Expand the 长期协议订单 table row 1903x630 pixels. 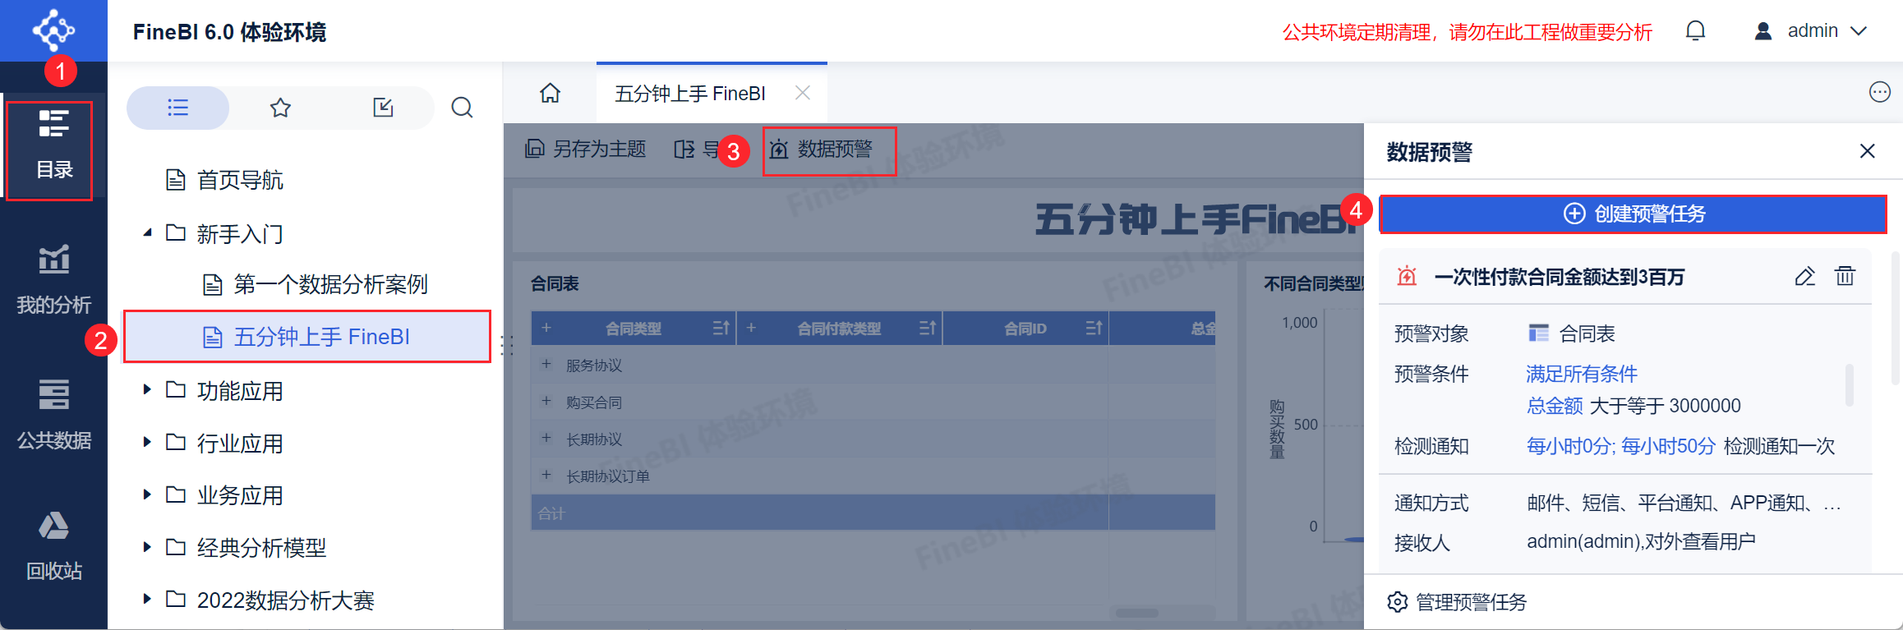pos(546,475)
